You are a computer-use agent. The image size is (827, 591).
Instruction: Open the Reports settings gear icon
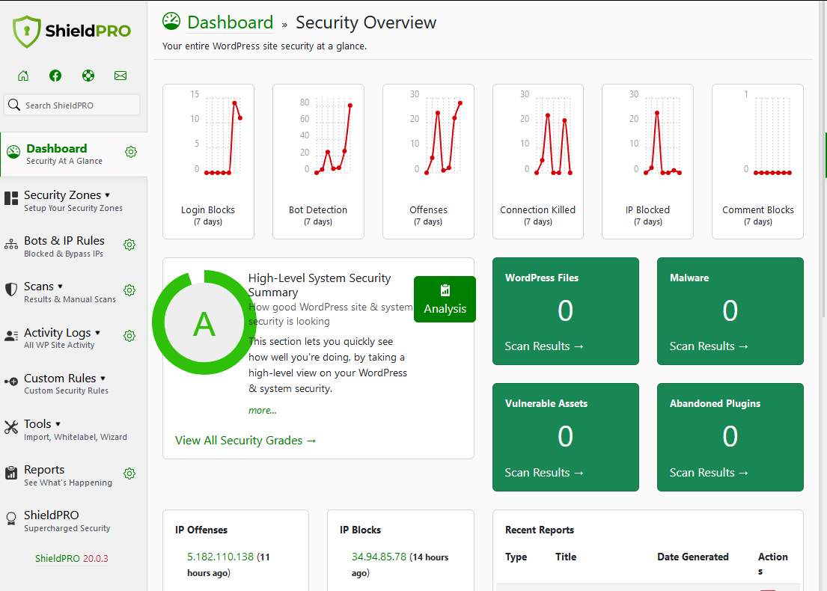pos(129,474)
